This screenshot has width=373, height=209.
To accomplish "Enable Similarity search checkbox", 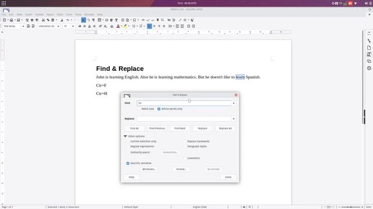I will (x=128, y=152).
